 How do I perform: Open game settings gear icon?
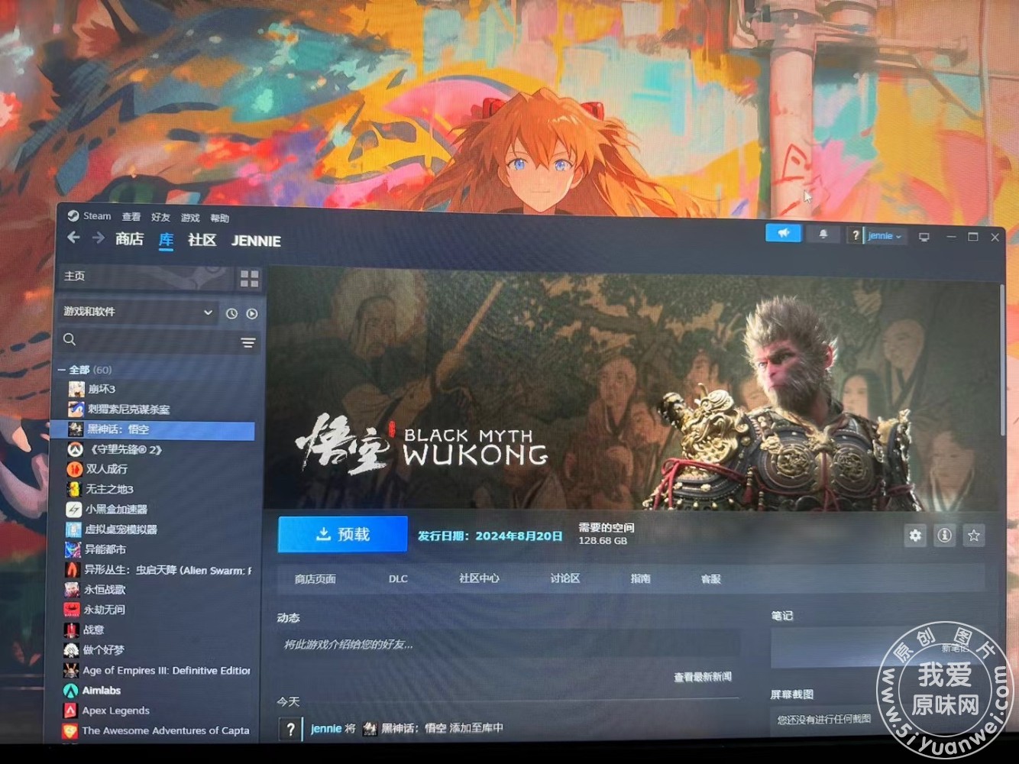click(x=915, y=536)
